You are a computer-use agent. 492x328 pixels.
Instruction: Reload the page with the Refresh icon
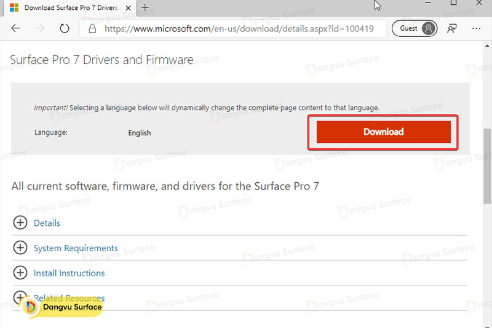coord(65,29)
